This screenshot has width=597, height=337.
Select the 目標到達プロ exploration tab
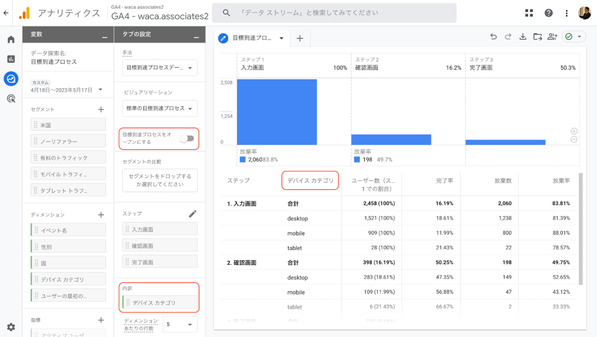coord(252,38)
